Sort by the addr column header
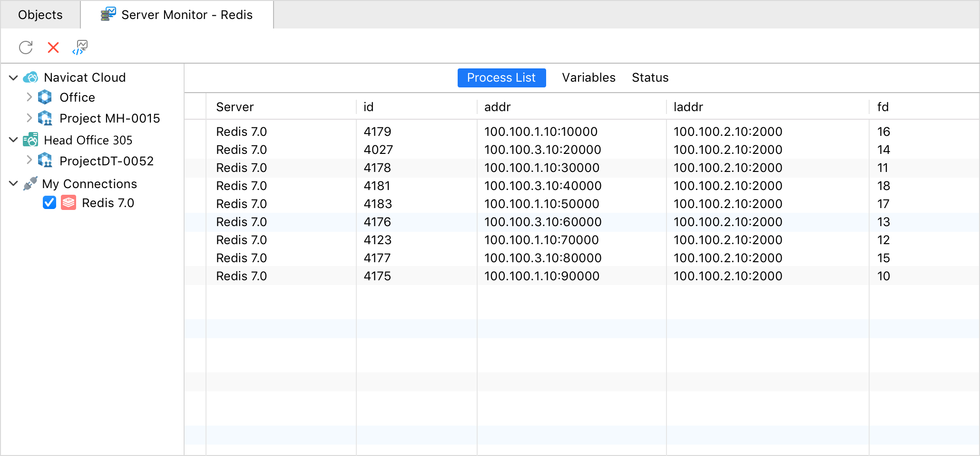Screen dimensions: 980x456 tap(572, 107)
